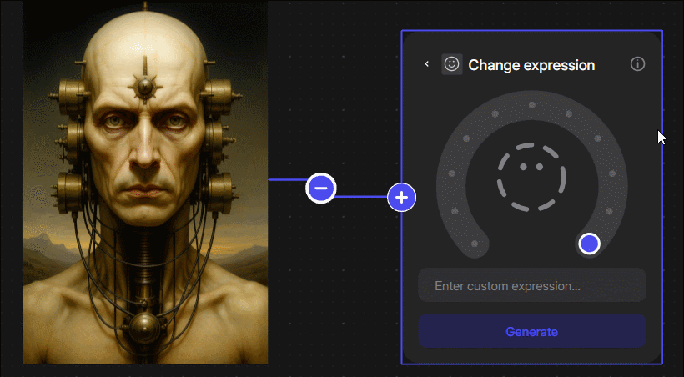Select the second dot from dial's left end
The image size is (684, 377).
tap(455, 211)
